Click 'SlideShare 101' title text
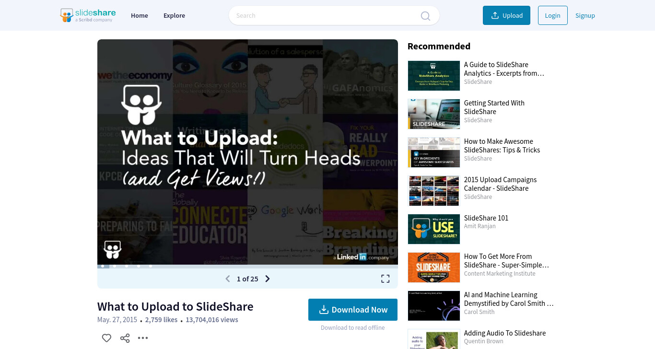655x349 pixels. pyautogui.click(x=486, y=218)
